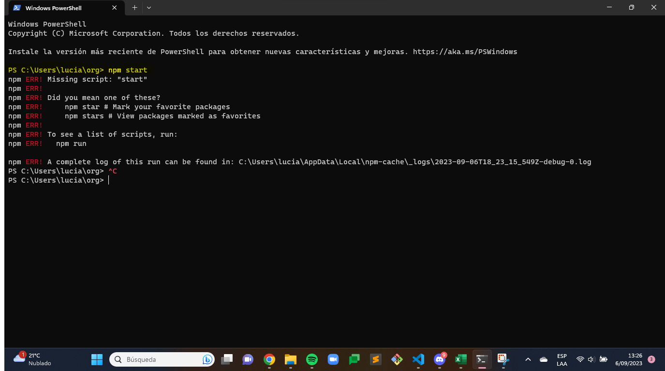Select the Windows PowerShell tab
This screenshot has height=371, width=665.
pyautogui.click(x=65, y=8)
